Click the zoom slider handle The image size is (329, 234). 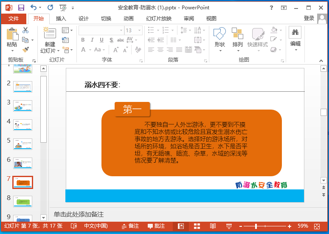tap(256, 226)
